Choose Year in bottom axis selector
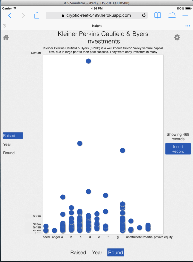Viewport: 193px width, 262px height. click(97, 253)
